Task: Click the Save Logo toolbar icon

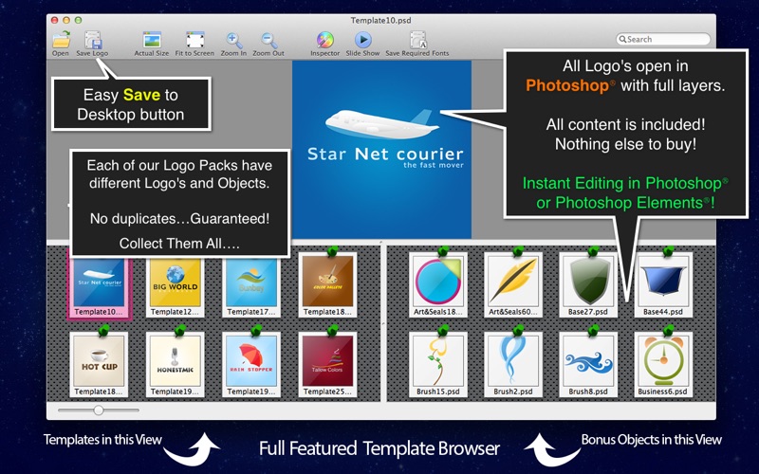Action: [92, 40]
